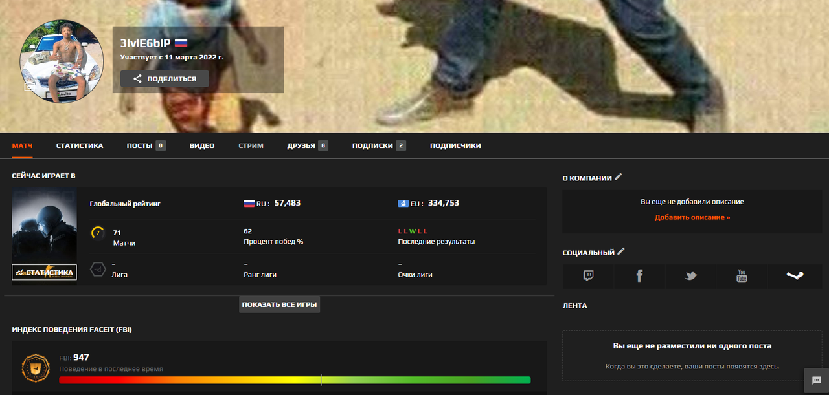829x395 pixels.
Task: Click the Глобальный рейтинг label
Action: click(124, 204)
